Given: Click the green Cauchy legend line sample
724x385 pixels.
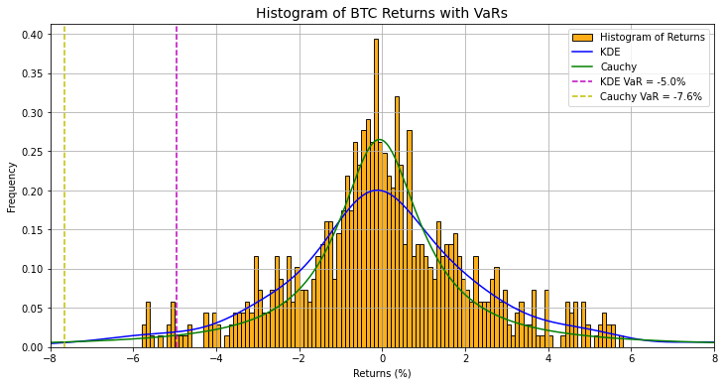Looking at the screenshot, I should pos(582,67).
